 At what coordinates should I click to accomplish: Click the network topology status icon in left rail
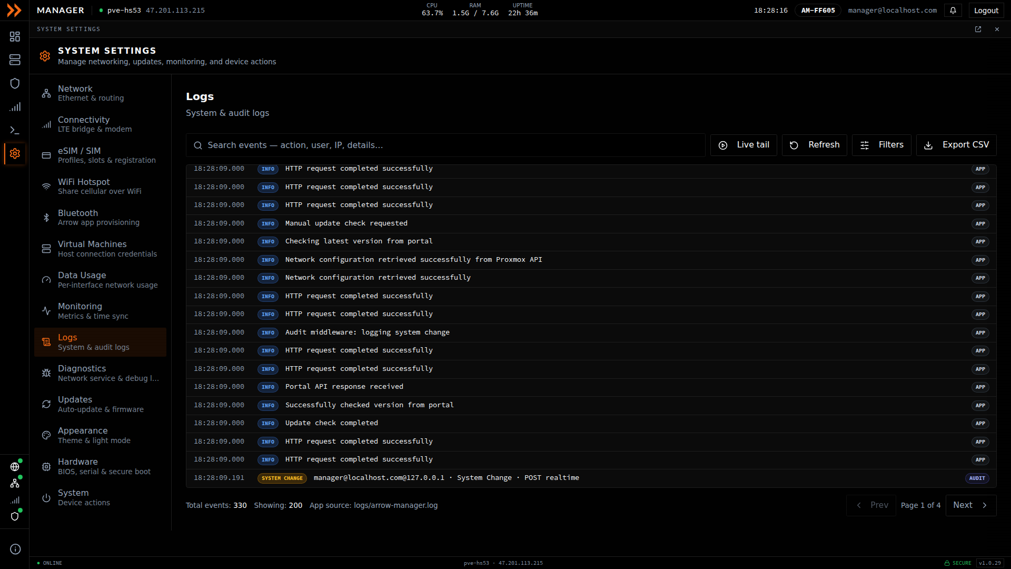pyautogui.click(x=15, y=483)
